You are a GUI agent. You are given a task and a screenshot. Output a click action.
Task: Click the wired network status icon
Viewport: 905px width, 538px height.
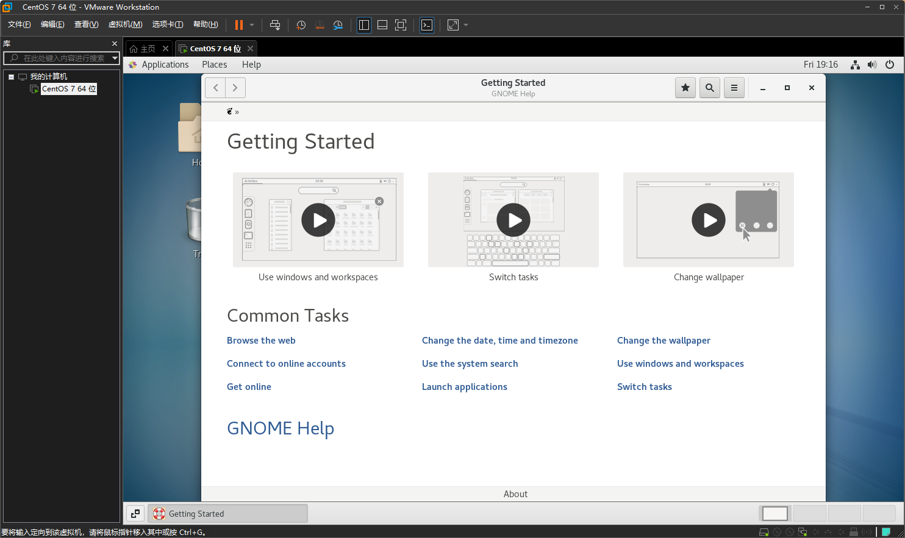[x=856, y=65]
